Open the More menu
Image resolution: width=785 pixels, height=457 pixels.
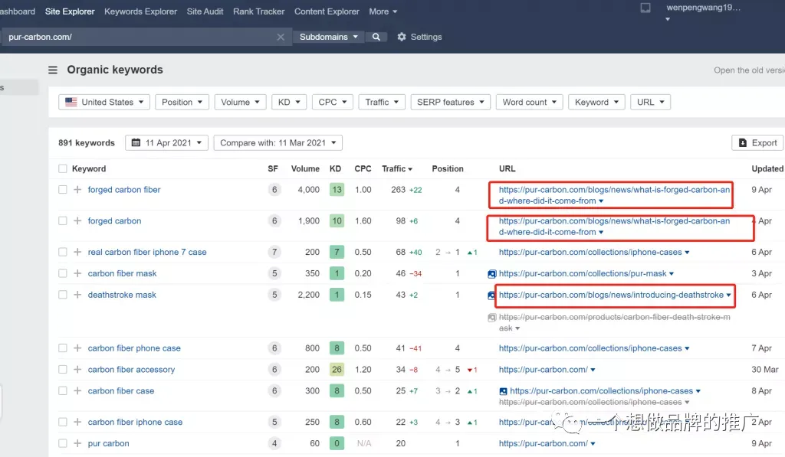[x=383, y=11]
